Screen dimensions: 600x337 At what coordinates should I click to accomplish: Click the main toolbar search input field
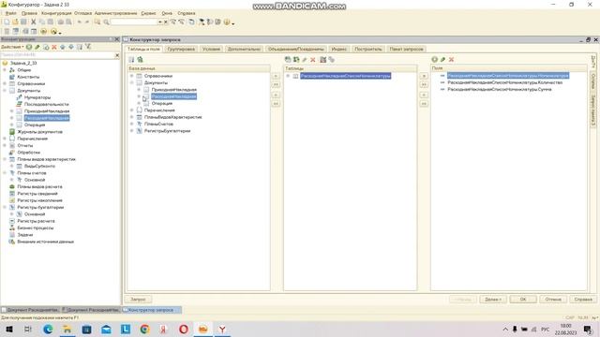click(134, 22)
